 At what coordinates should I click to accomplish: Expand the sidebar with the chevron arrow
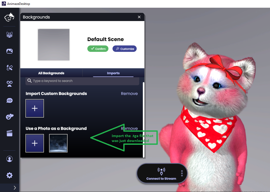coord(15,188)
